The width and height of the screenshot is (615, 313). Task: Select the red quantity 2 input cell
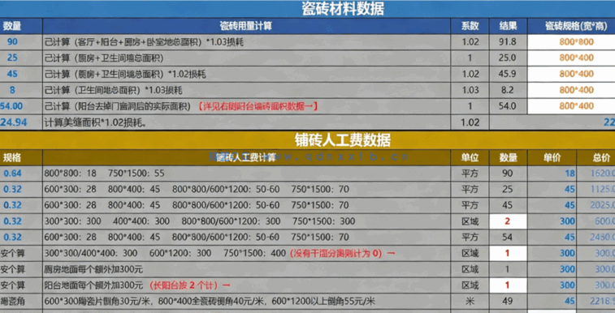(x=508, y=221)
